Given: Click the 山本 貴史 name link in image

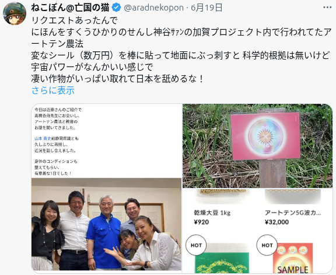Looking at the screenshot, I should [43, 138].
